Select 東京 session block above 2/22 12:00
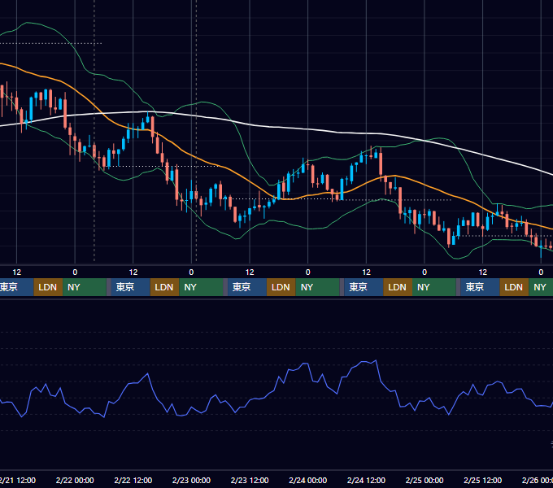Image resolution: width=553 pixels, height=488 pixels. pyautogui.click(x=130, y=287)
